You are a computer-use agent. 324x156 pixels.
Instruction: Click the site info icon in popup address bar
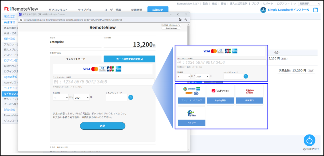point(21,20)
